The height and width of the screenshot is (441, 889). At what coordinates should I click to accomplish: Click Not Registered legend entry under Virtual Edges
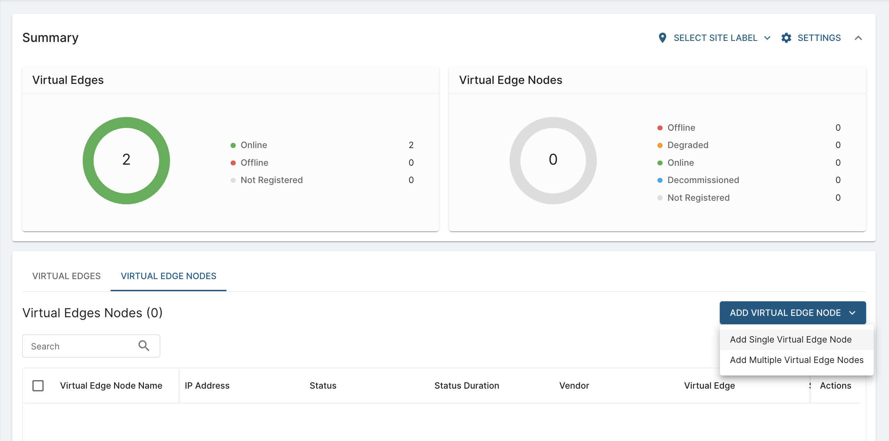[272, 180]
